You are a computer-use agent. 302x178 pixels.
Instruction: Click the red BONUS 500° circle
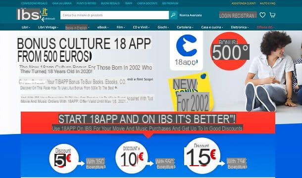point(230,51)
